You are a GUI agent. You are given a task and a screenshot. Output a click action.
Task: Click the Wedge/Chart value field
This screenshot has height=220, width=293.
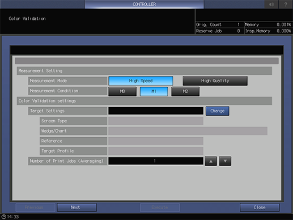tap(188, 131)
